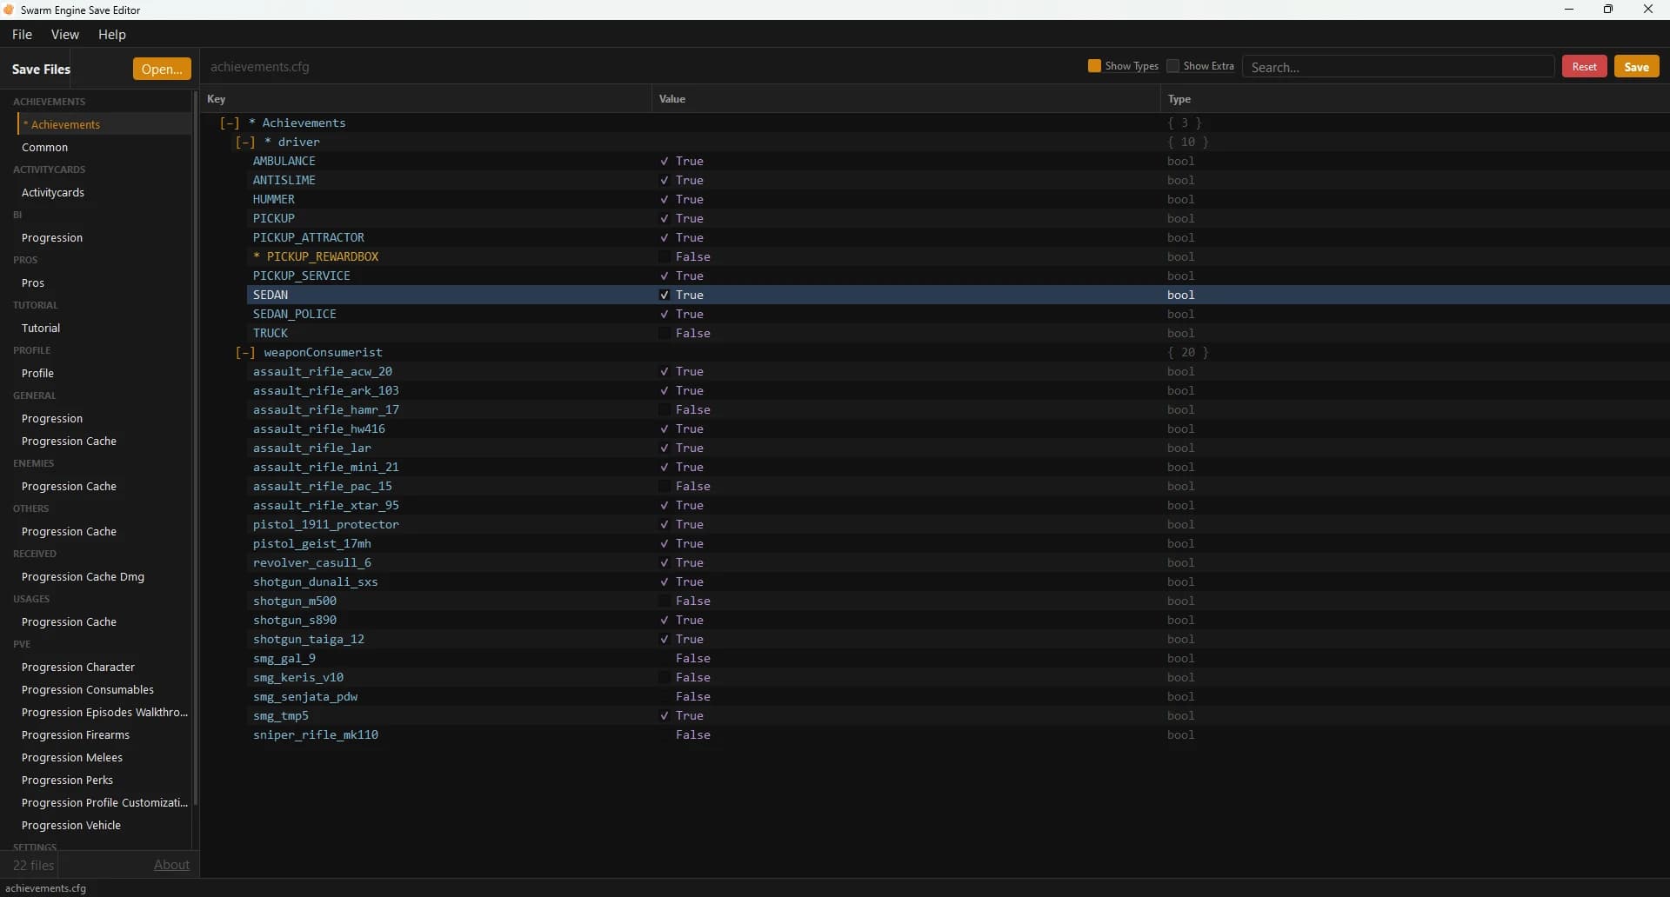Select the smg_keris_v10 key
The width and height of the screenshot is (1670, 897).
pos(298,677)
